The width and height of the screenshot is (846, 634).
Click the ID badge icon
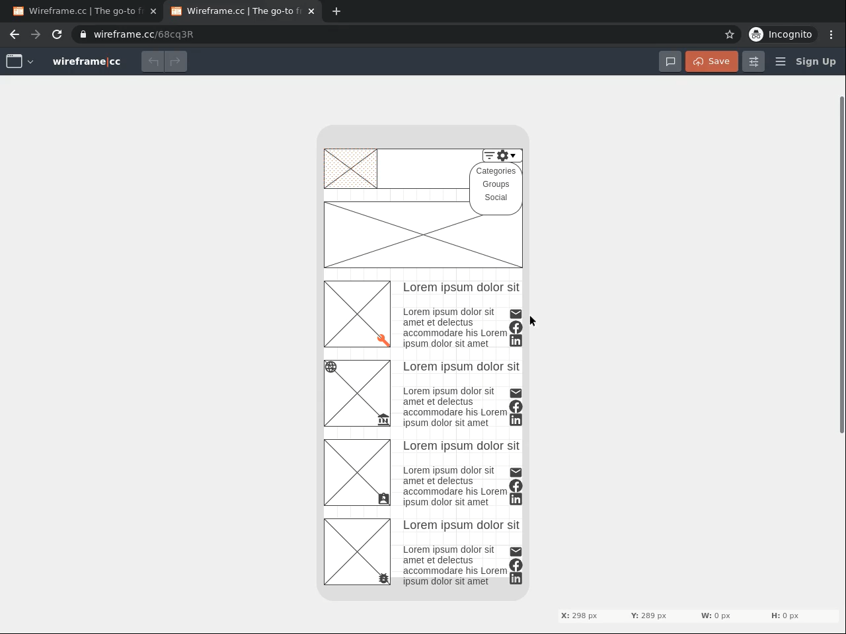click(383, 499)
